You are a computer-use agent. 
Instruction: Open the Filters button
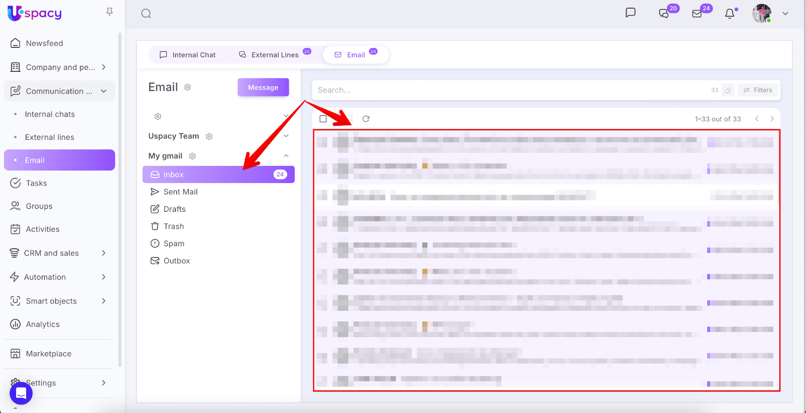pos(758,90)
